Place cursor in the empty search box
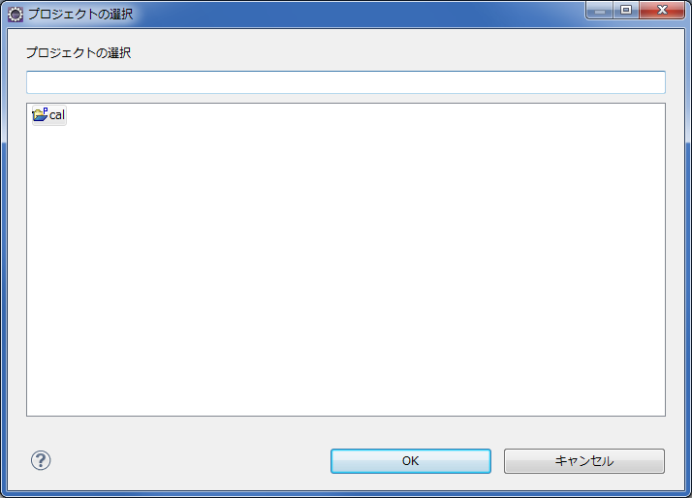 point(346,82)
